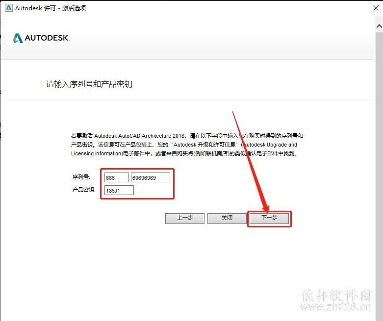This screenshot has width=383, height=321.
Task: Click the 佐邦软件园 watermark text
Action: (x=336, y=296)
